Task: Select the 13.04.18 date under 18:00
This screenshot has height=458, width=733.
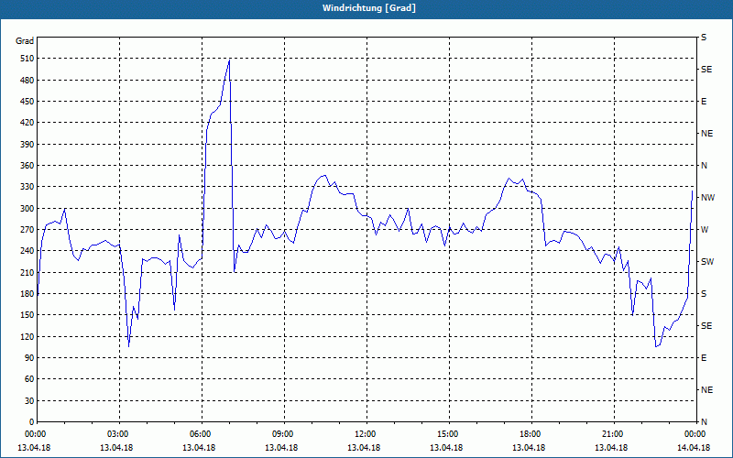Action: 529,448
